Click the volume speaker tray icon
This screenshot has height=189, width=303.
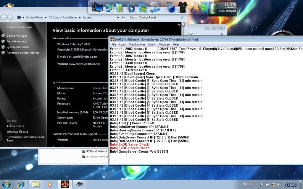(278, 185)
